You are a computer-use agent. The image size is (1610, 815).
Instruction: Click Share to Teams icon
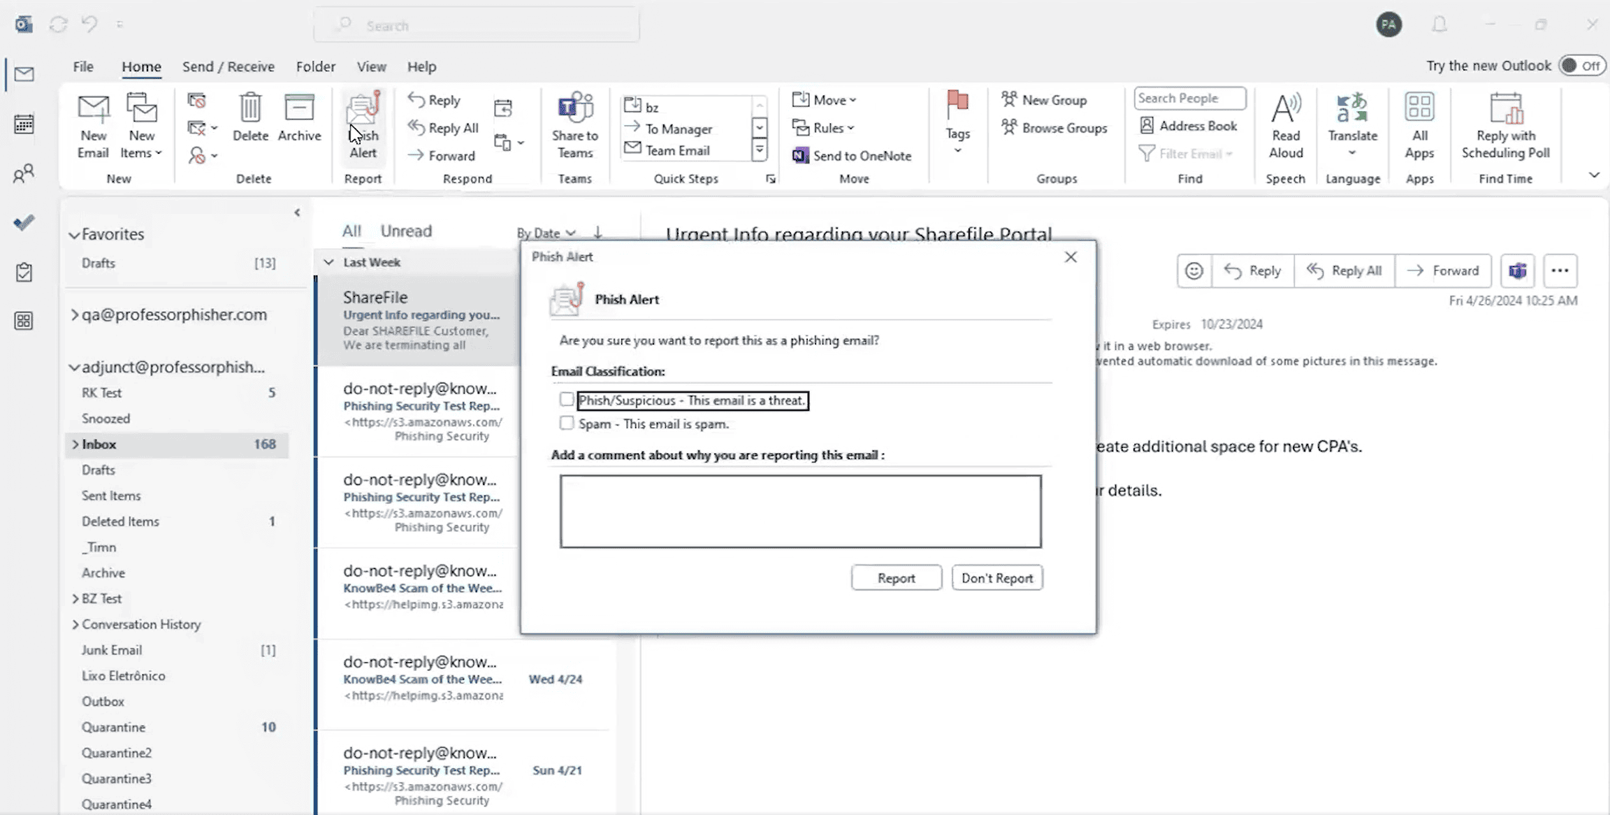(574, 108)
